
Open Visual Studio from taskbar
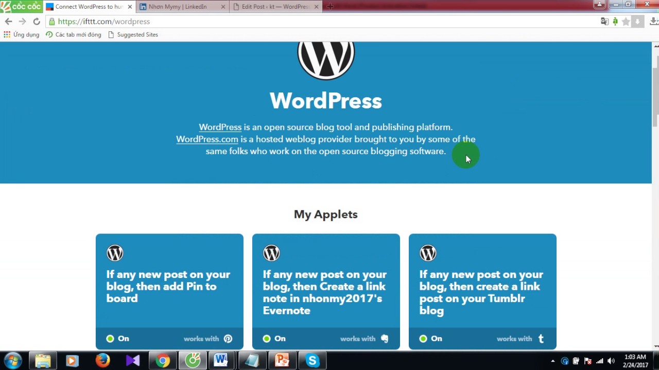(x=132, y=361)
